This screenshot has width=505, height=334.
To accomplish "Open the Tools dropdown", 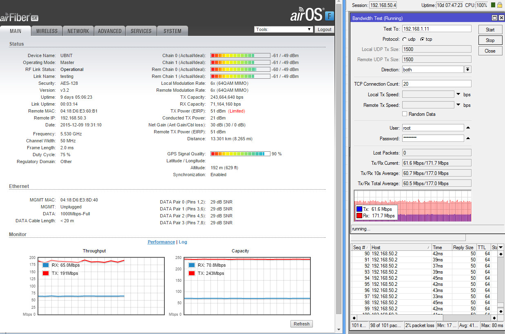I will (x=284, y=29).
